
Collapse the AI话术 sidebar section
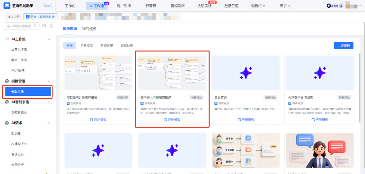[x=49, y=123]
